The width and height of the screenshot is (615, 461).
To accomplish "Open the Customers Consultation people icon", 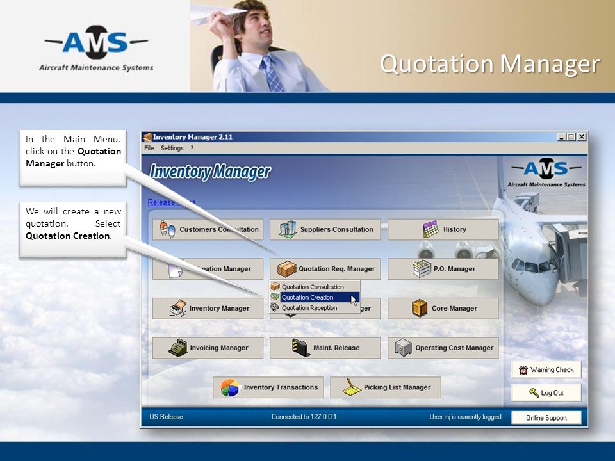I will [x=167, y=229].
